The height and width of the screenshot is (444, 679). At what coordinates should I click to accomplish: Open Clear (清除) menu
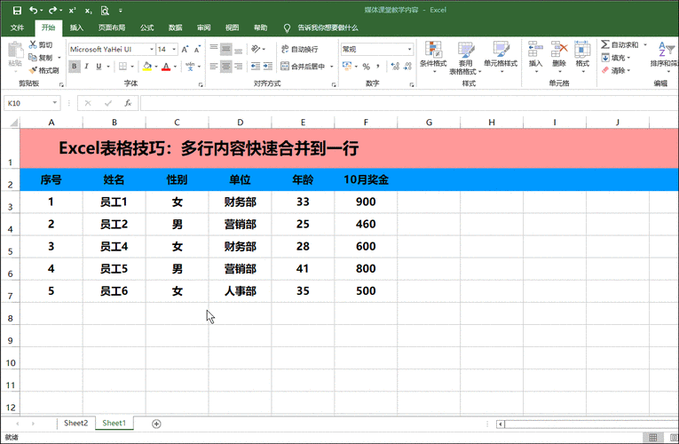616,70
